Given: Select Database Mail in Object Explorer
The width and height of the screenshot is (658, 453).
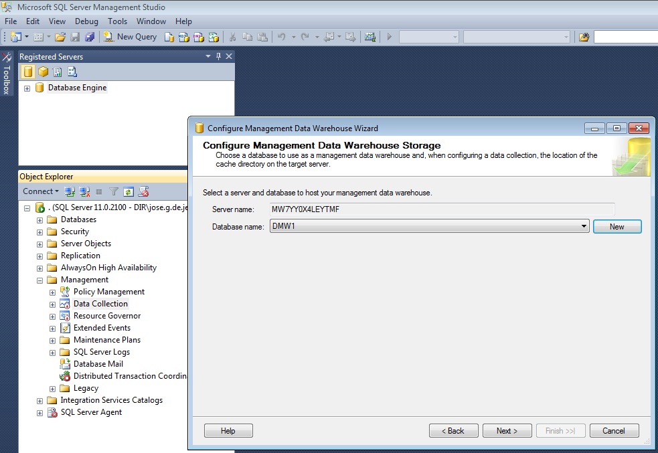Looking at the screenshot, I should coord(98,364).
